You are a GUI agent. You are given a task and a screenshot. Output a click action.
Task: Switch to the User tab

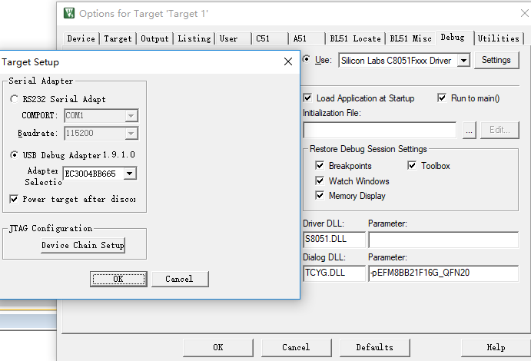234,38
